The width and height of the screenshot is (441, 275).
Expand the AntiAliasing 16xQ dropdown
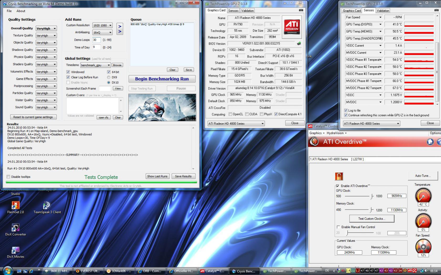(102, 33)
